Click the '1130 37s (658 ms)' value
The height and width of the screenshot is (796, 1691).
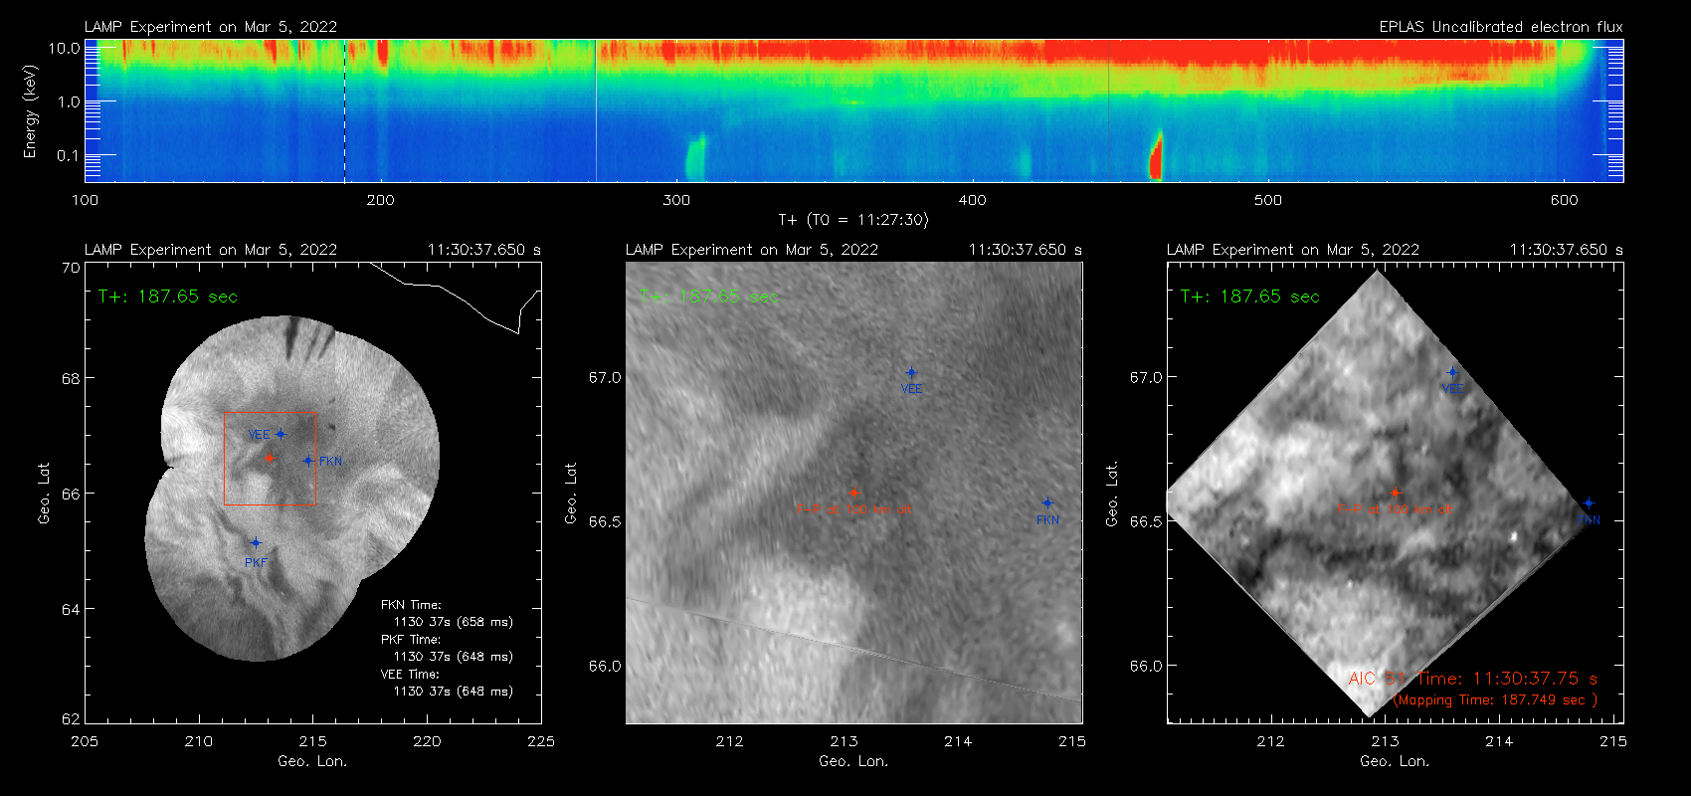pos(454,622)
